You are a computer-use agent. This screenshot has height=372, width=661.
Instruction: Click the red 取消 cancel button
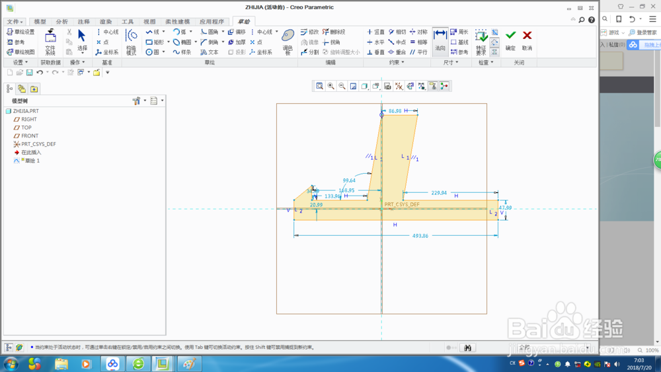click(527, 40)
